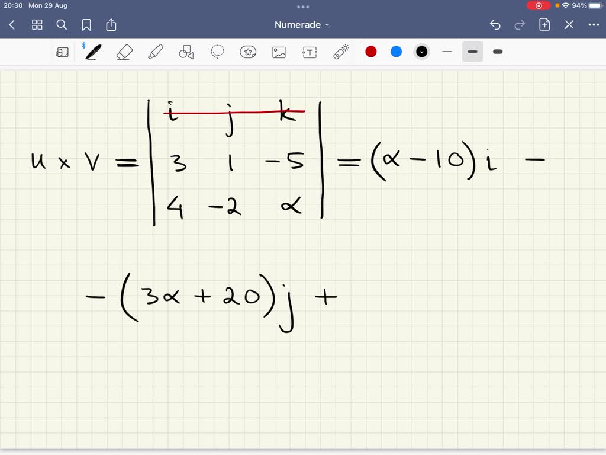Image resolution: width=606 pixels, height=455 pixels.
Task: Add a text box using the Text tool
Action: click(310, 52)
